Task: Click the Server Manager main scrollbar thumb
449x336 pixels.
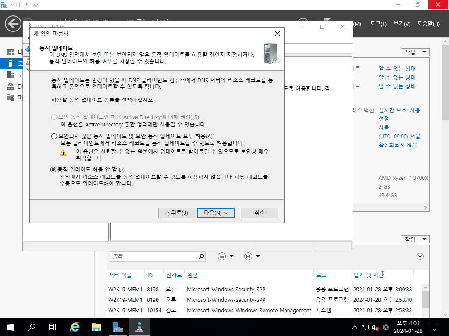Action: click(445, 82)
